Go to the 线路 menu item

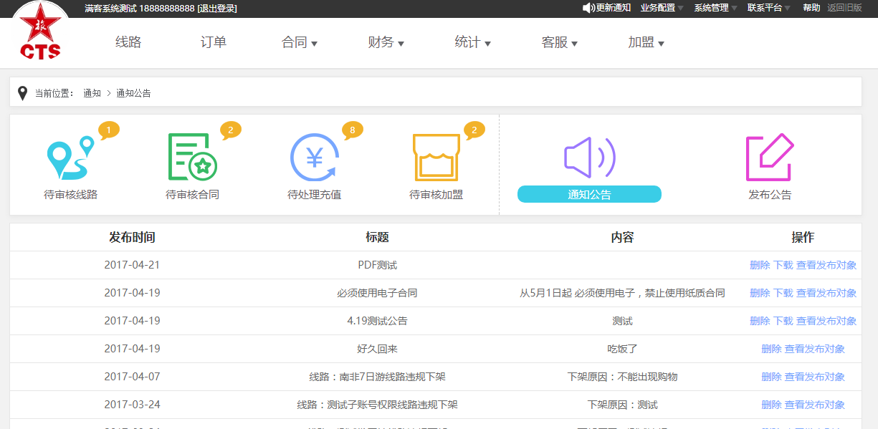pos(128,43)
